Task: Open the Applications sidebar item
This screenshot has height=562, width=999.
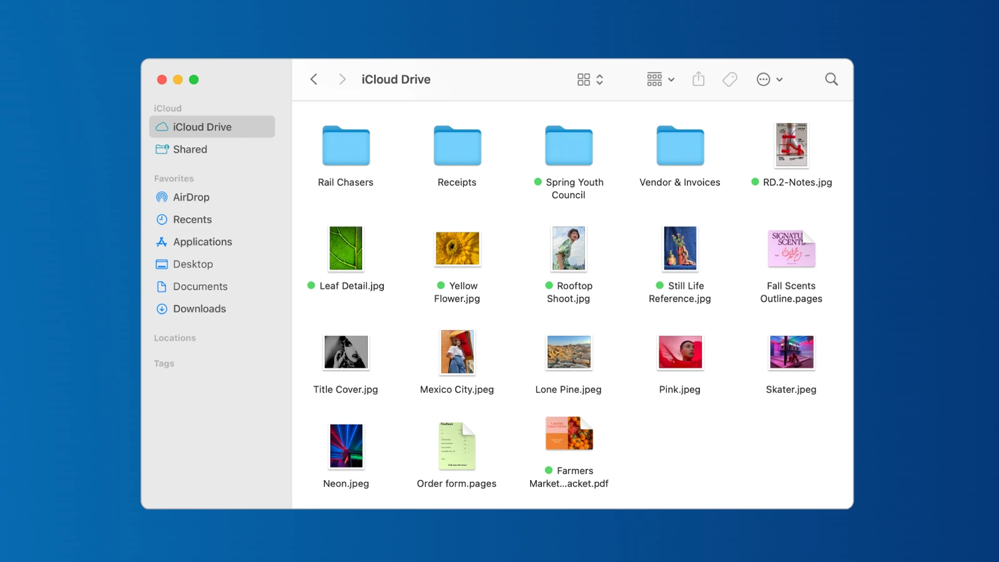Action: 202,242
